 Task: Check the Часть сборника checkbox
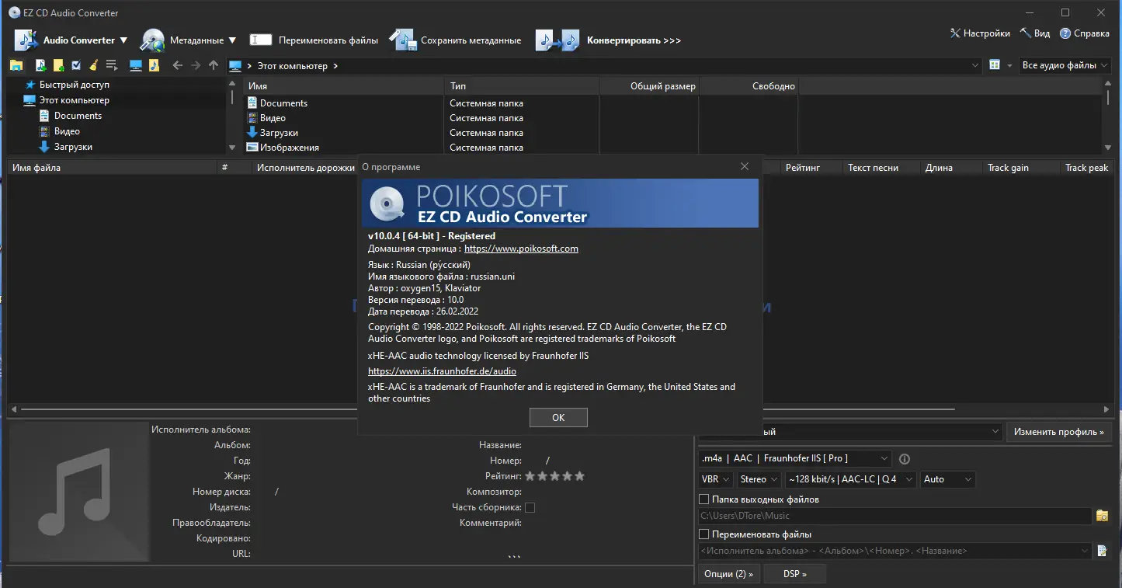(x=530, y=507)
